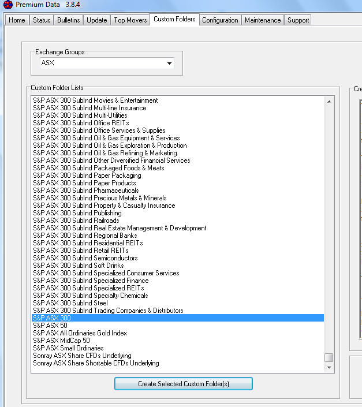362x407 pixels.
Task: Switch to the Configuration tab
Action: (220, 20)
